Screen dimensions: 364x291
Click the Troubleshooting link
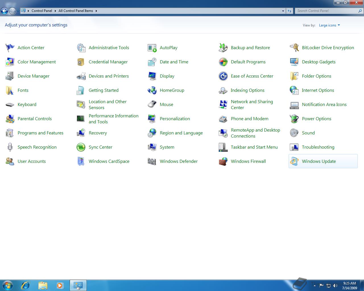point(318,147)
